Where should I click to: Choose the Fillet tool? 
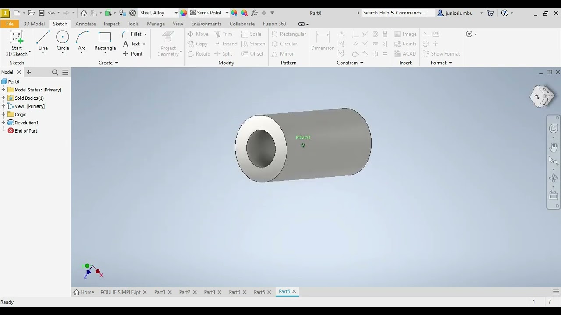click(132, 34)
